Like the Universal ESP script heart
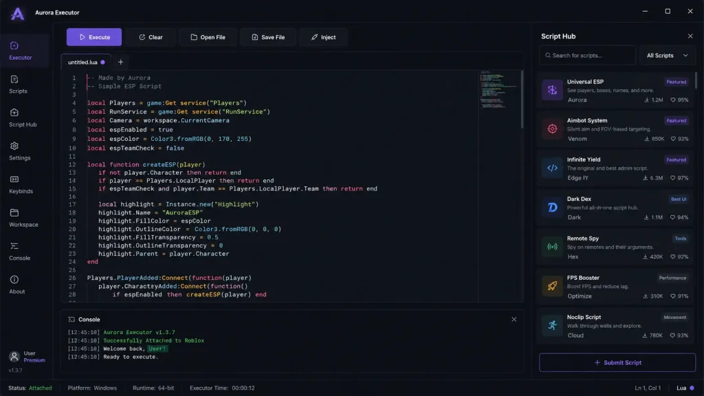 point(672,100)
